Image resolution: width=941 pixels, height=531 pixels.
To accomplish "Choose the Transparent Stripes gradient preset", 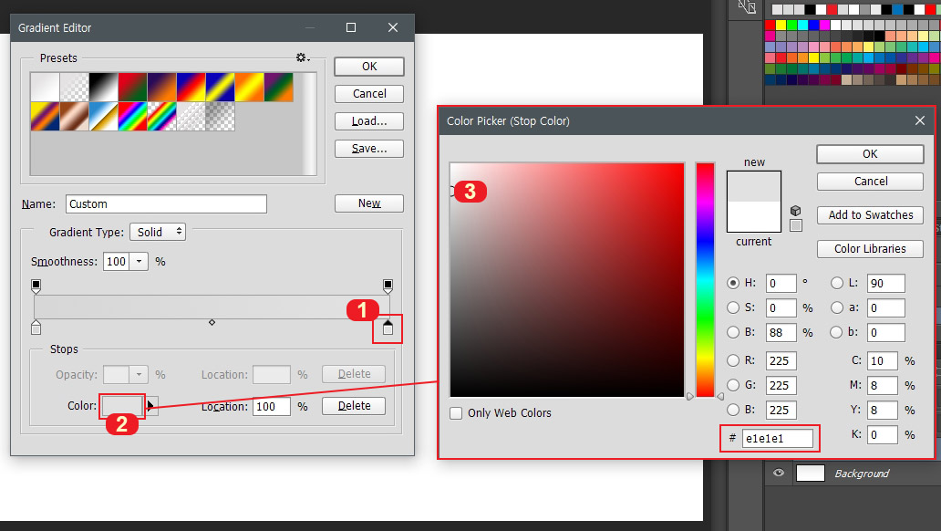I will (191, 117).
